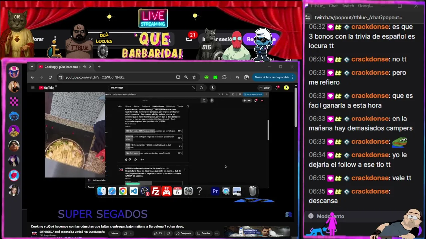
Task: Open Visual Studio Code from the dock
Action: [134, 191]
